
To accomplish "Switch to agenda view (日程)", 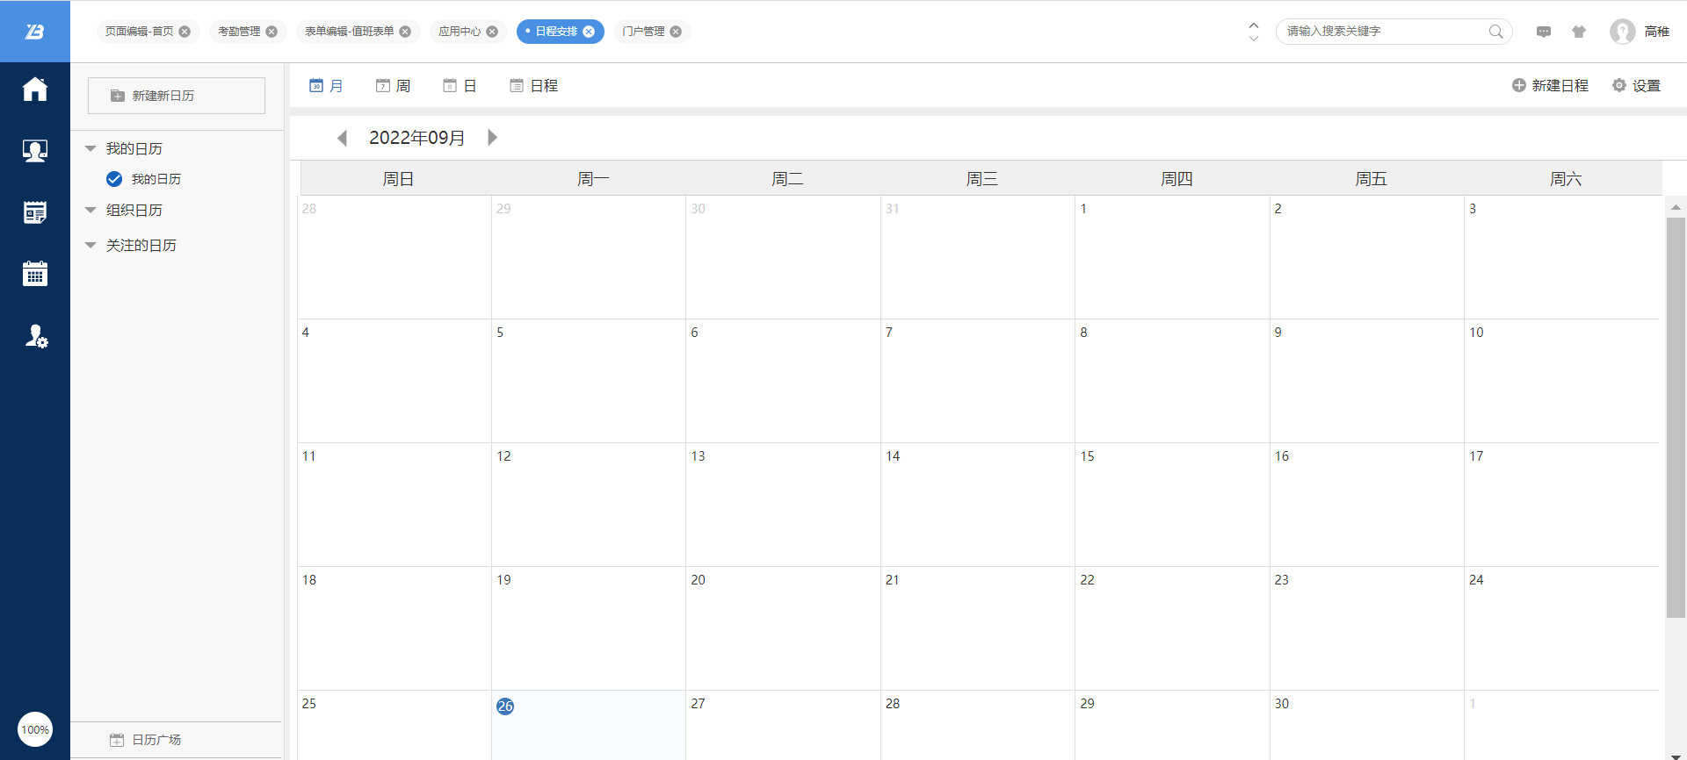I will point(533,86).
